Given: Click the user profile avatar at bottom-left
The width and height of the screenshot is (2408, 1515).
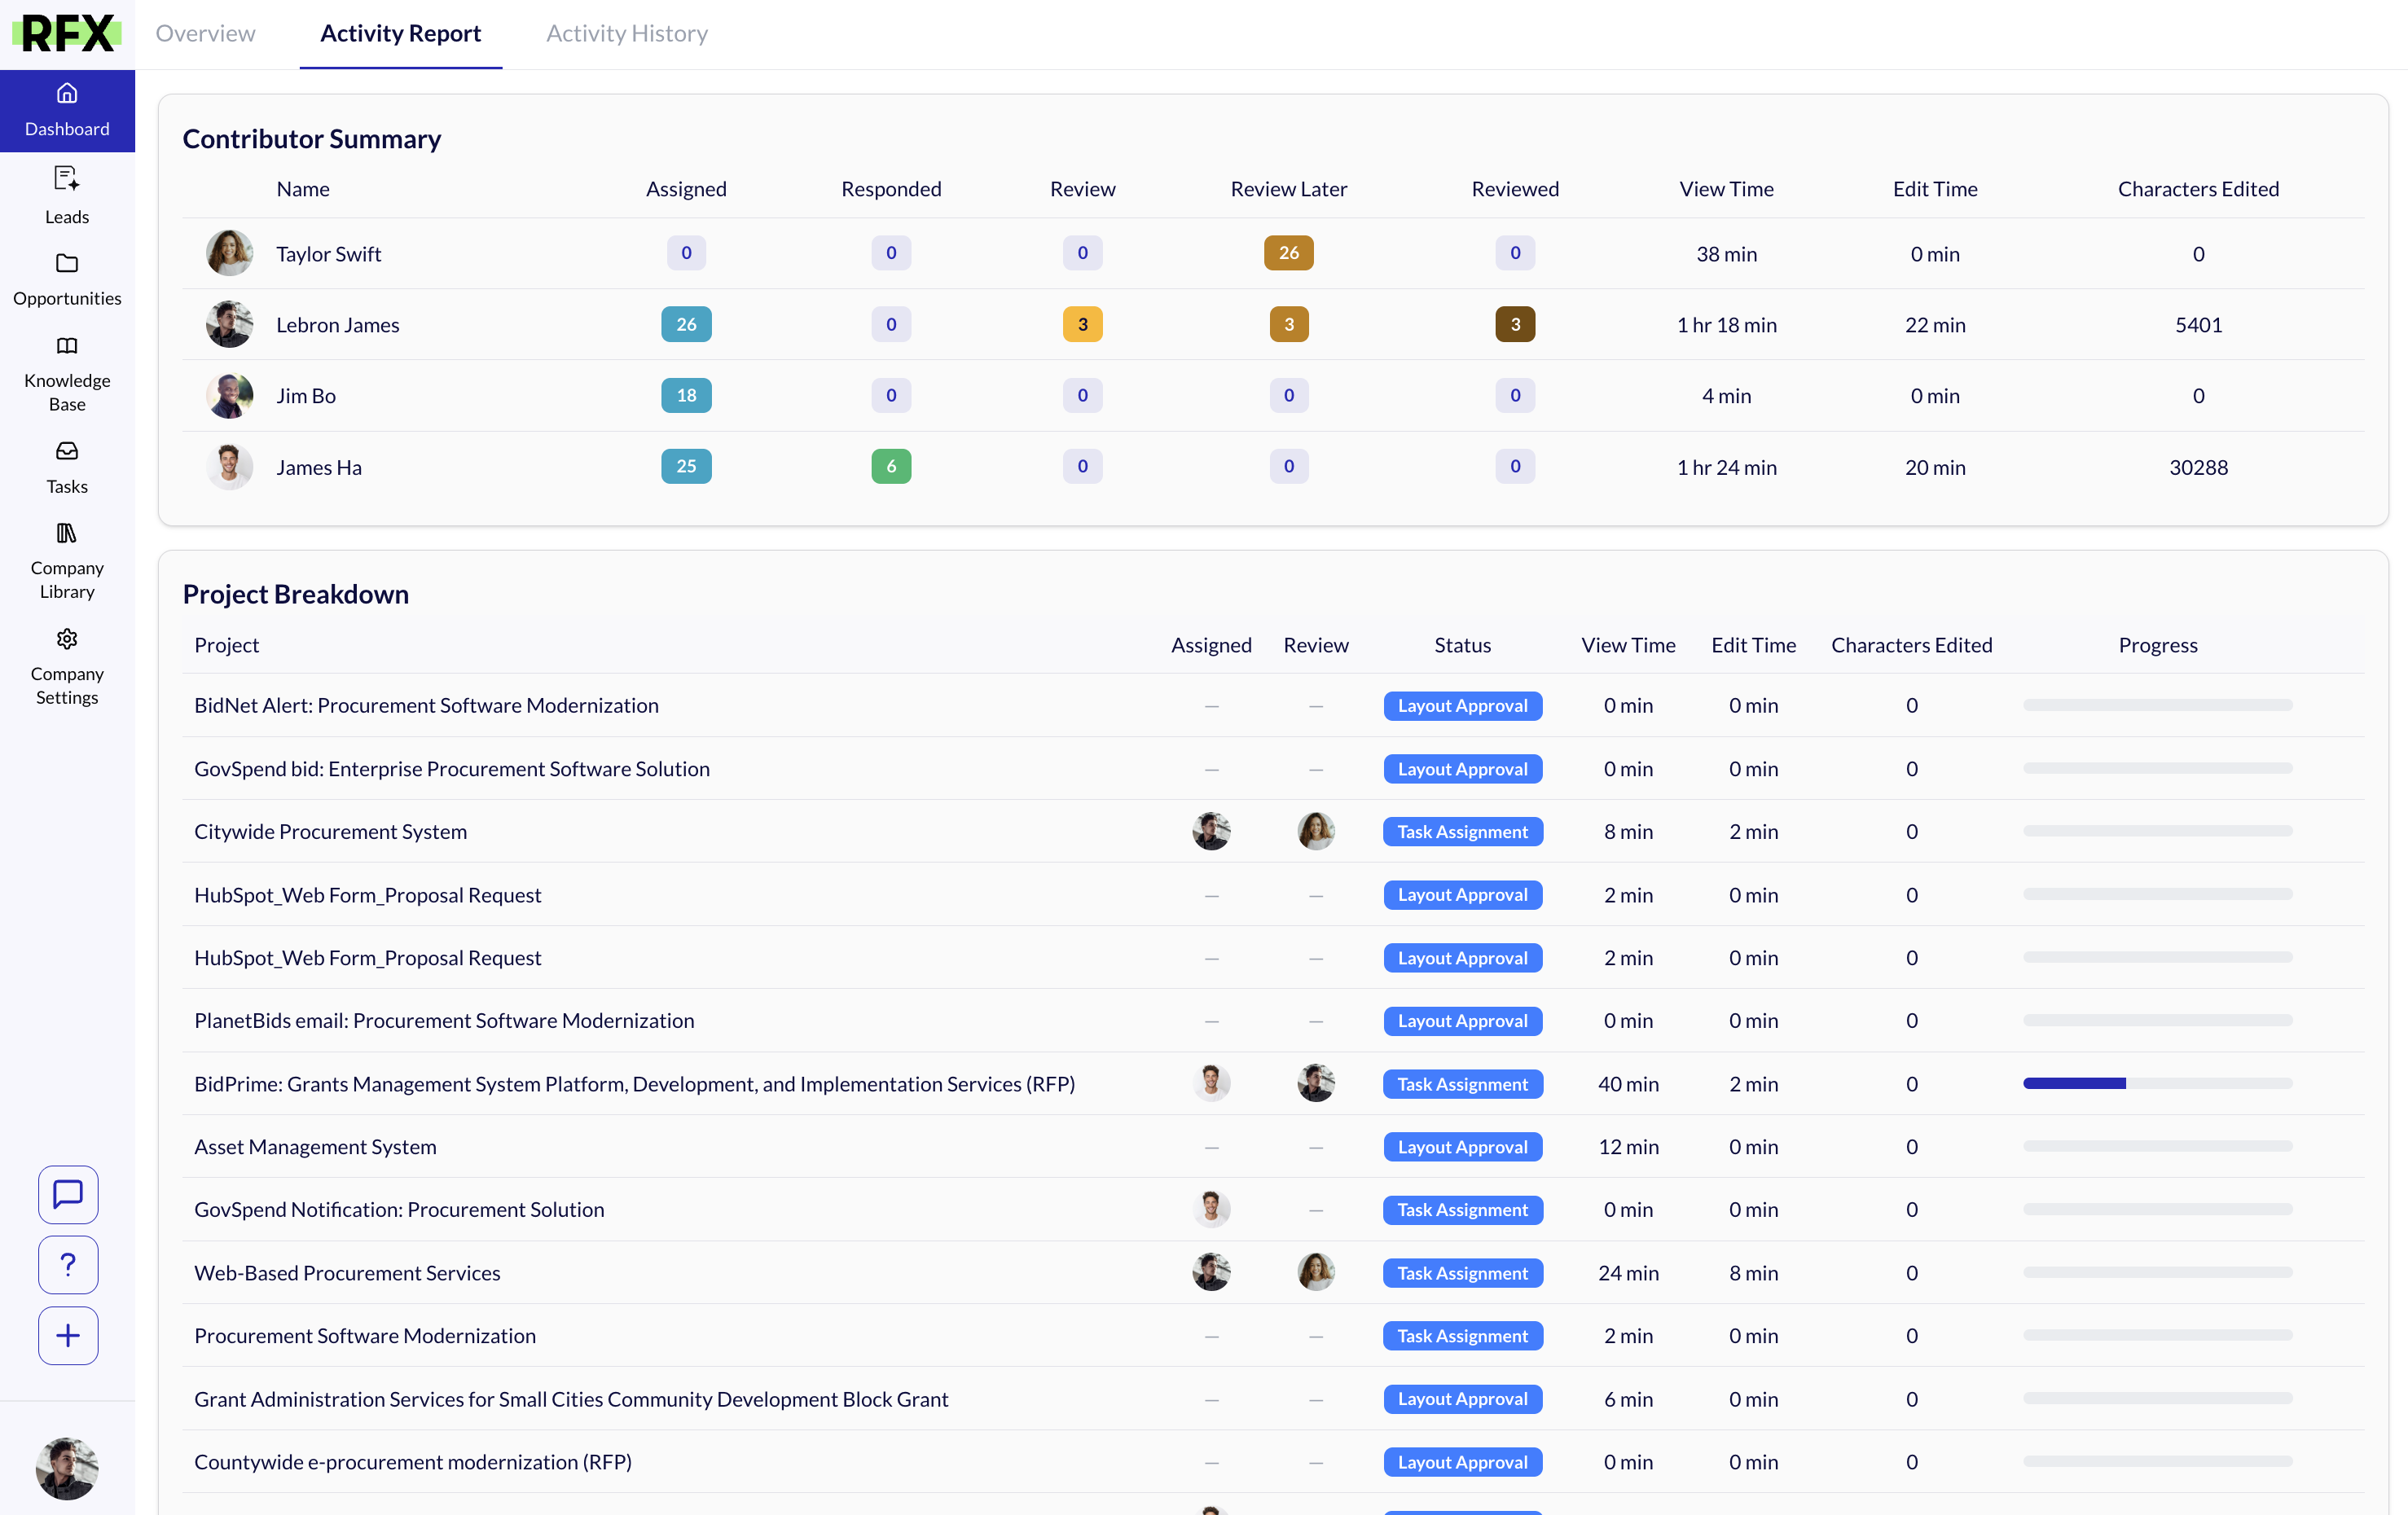Looking at the screenshot, I should pyautogui.click(x=67, y=1468).
